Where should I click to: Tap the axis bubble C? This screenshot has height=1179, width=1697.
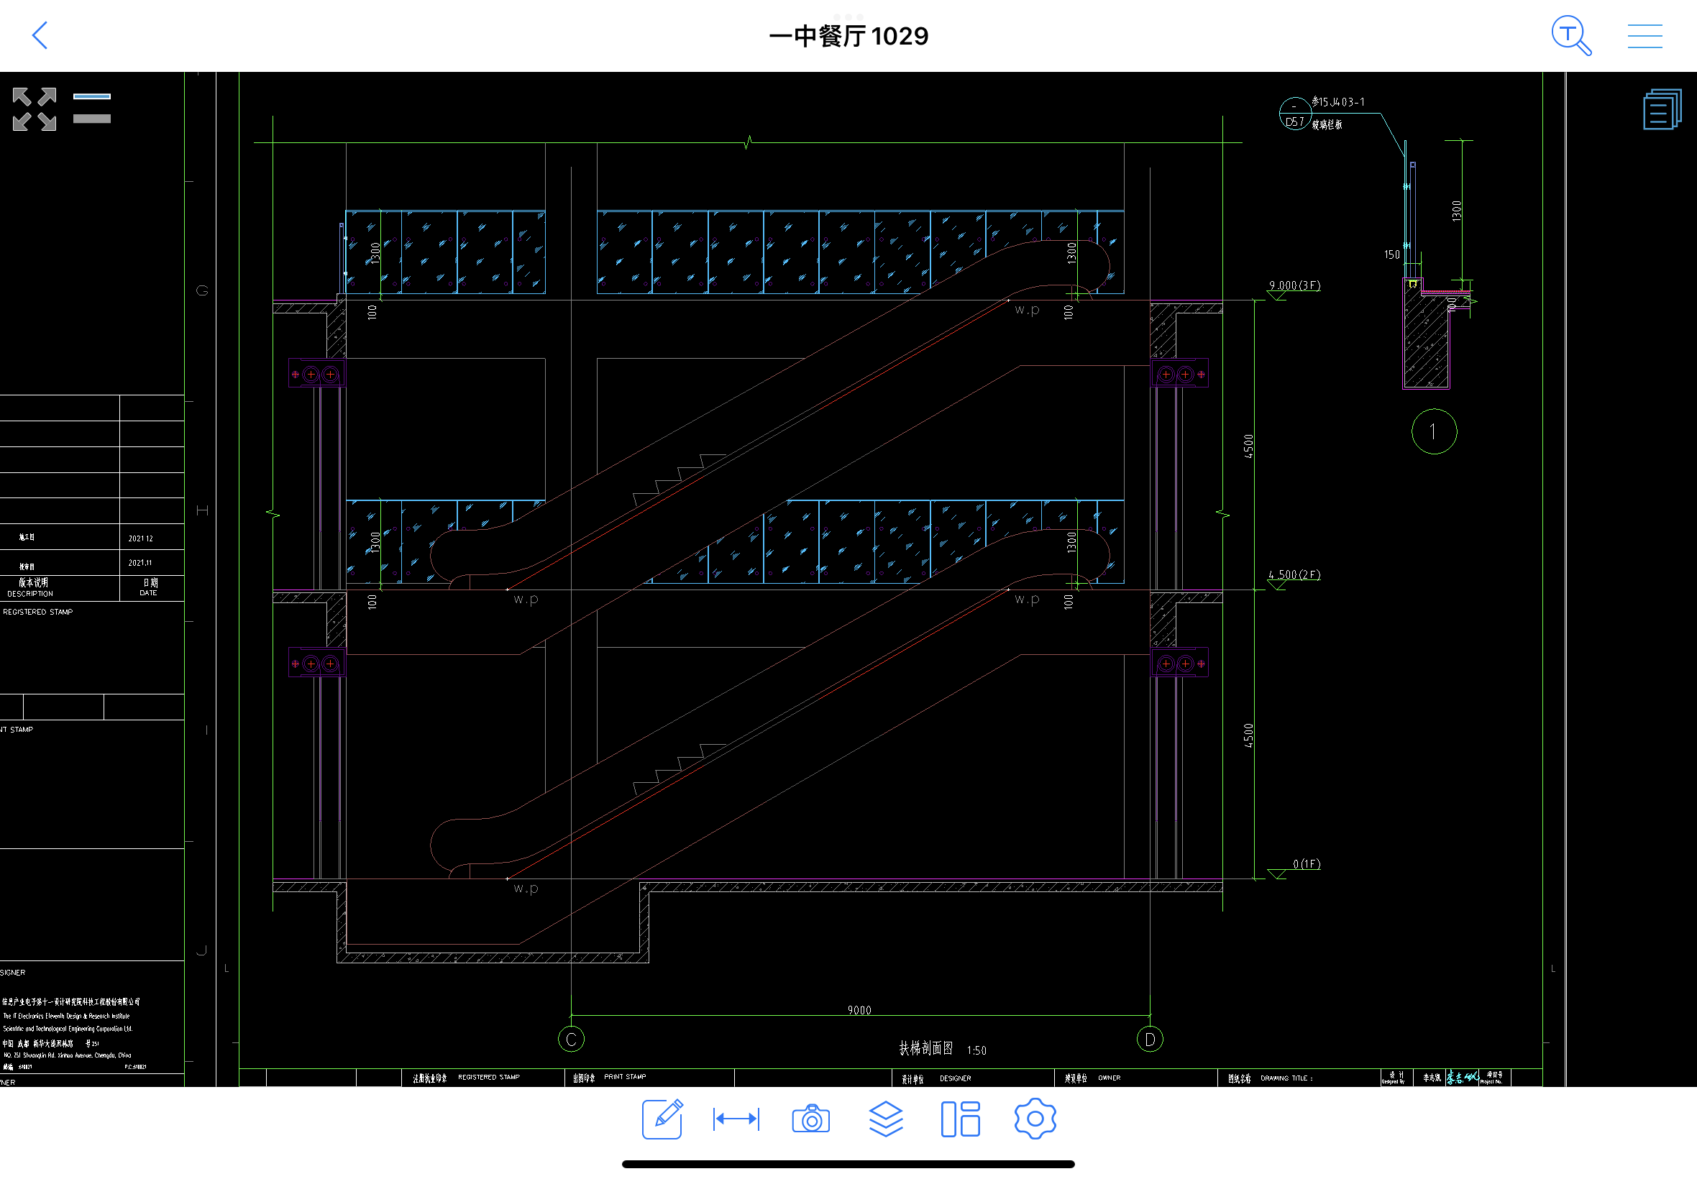click(571, 1040)
